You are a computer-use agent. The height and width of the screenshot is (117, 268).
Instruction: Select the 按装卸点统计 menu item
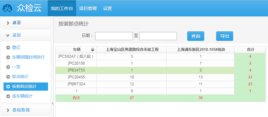pyautogui.click(x=26, y=87)
